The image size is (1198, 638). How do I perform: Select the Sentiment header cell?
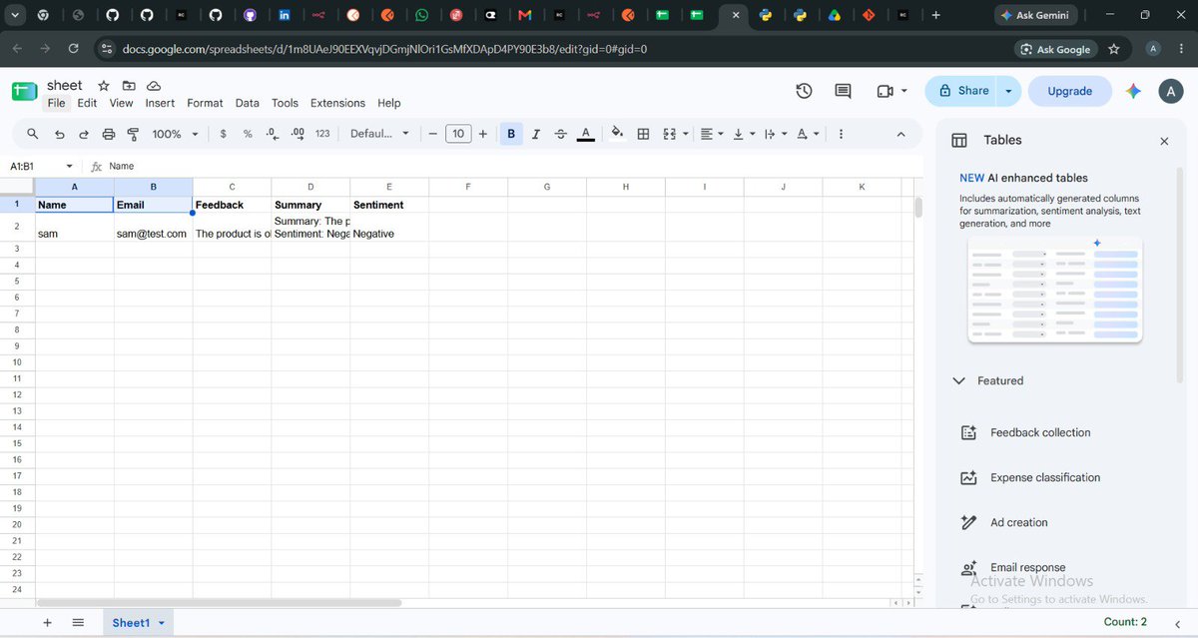(389, 205)
